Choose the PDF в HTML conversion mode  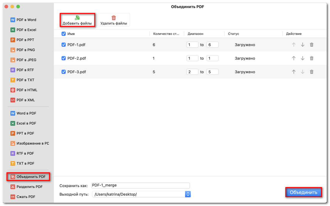pos(24,90)
